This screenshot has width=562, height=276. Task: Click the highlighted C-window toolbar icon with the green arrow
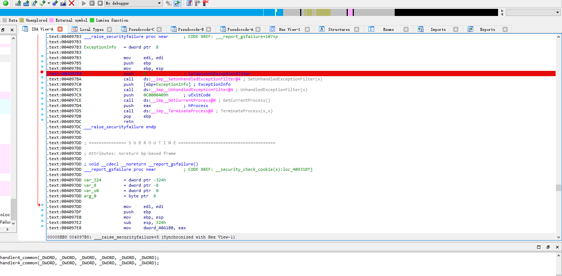pos(177,3)
